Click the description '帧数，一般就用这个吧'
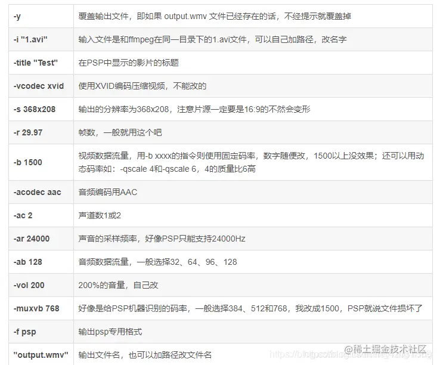The image size is (437, 365). coord(120,132)
